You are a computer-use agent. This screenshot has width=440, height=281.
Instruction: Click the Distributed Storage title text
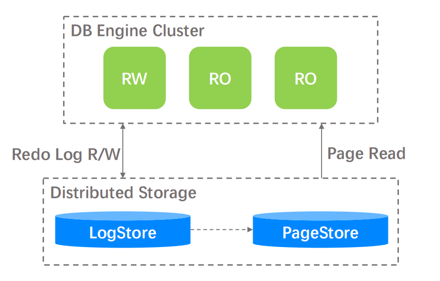123,193
